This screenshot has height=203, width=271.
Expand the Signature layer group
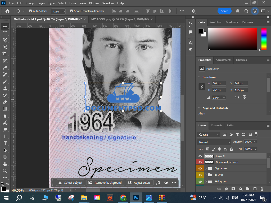click(206, 168)
